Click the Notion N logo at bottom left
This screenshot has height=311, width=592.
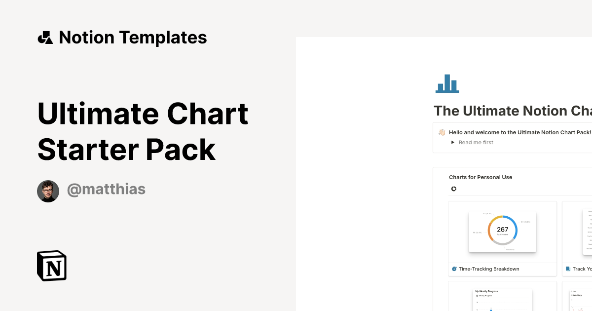[51, 266]
